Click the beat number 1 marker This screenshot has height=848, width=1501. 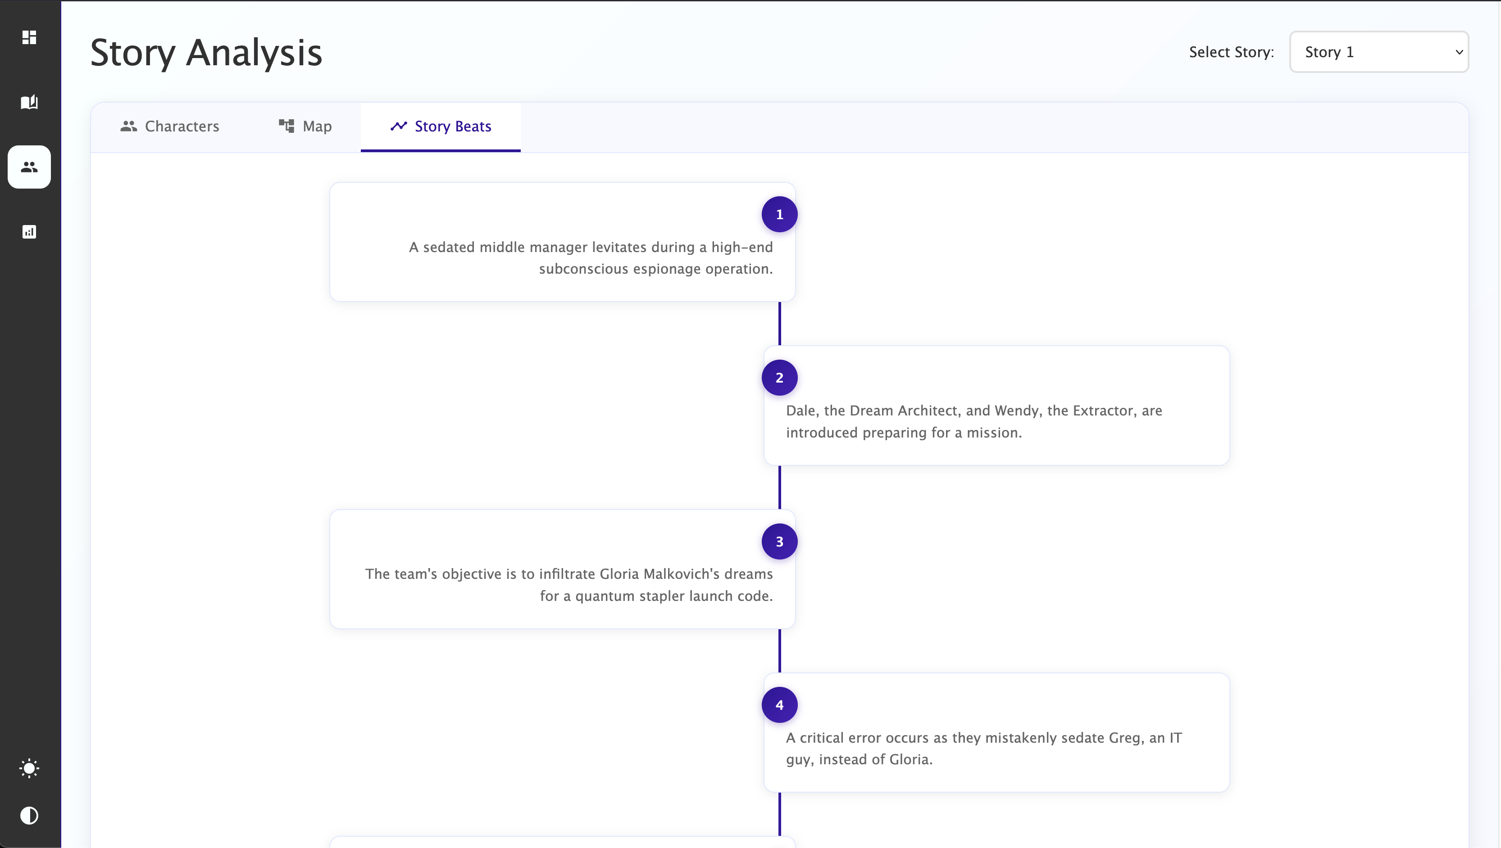tap(779, 214)
